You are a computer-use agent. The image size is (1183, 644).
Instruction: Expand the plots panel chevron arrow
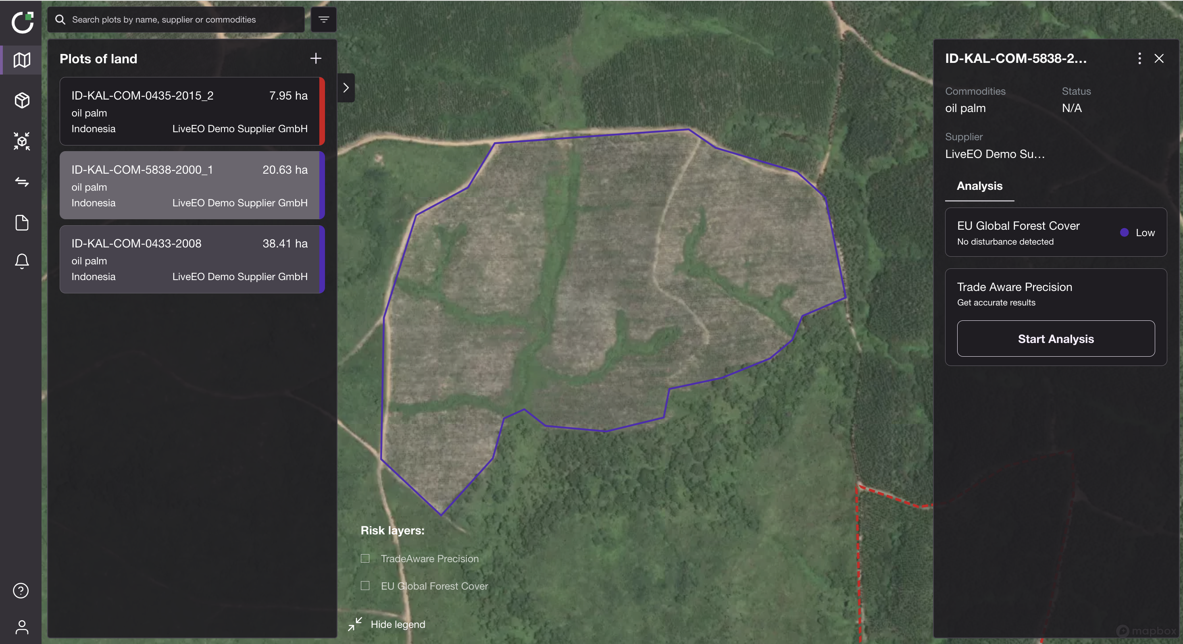point(346,88)
